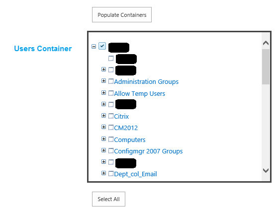Viewport: 277px width, 210px height.
Task: Expand the Allow Temp Users node
Action: [x=104, y=92]
